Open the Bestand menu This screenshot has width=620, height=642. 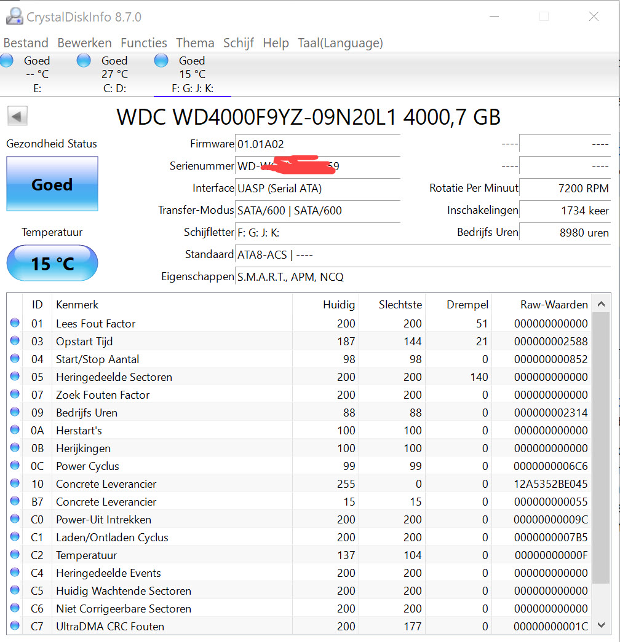coord(26,43)
